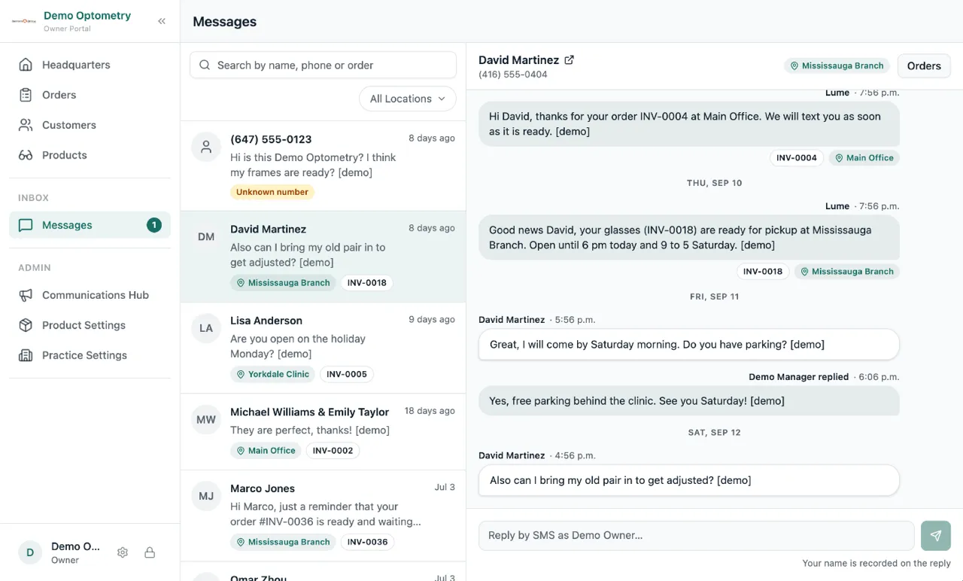963x581 pixels.
Task: Click the Messages chat bubble icon
Action: point(26,225)
